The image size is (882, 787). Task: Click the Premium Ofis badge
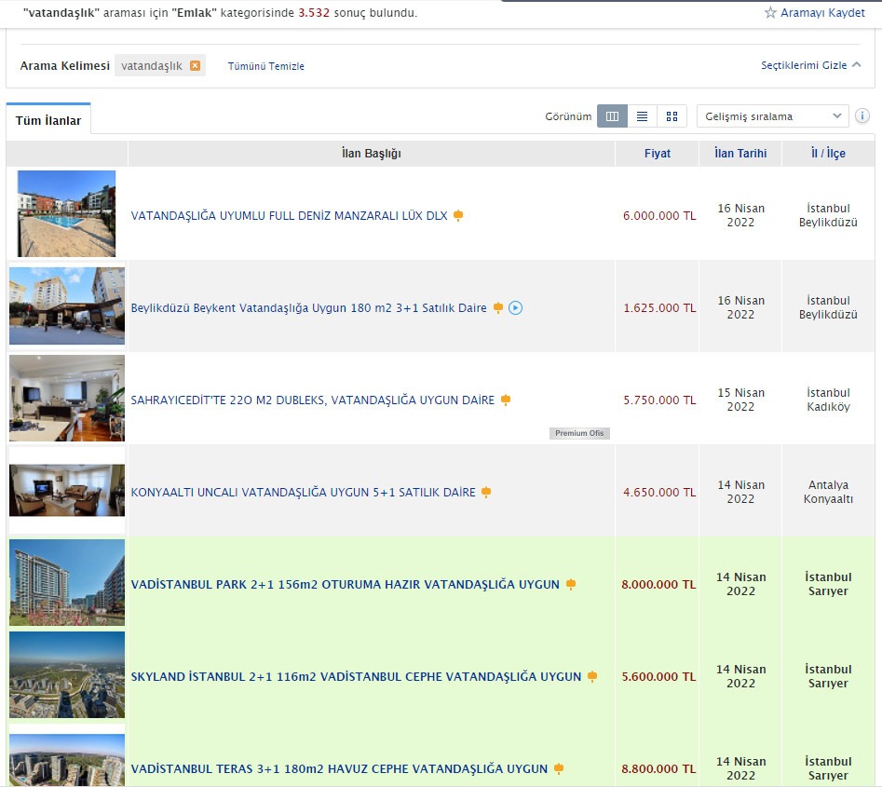[x=579, y=433]
